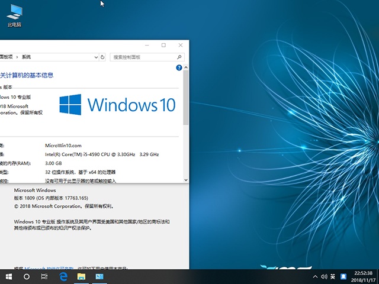Image resolution: width=379 pixels, height=284 pixels.
Task: Switch the input language indicator 英
Action: pos(333,276)
